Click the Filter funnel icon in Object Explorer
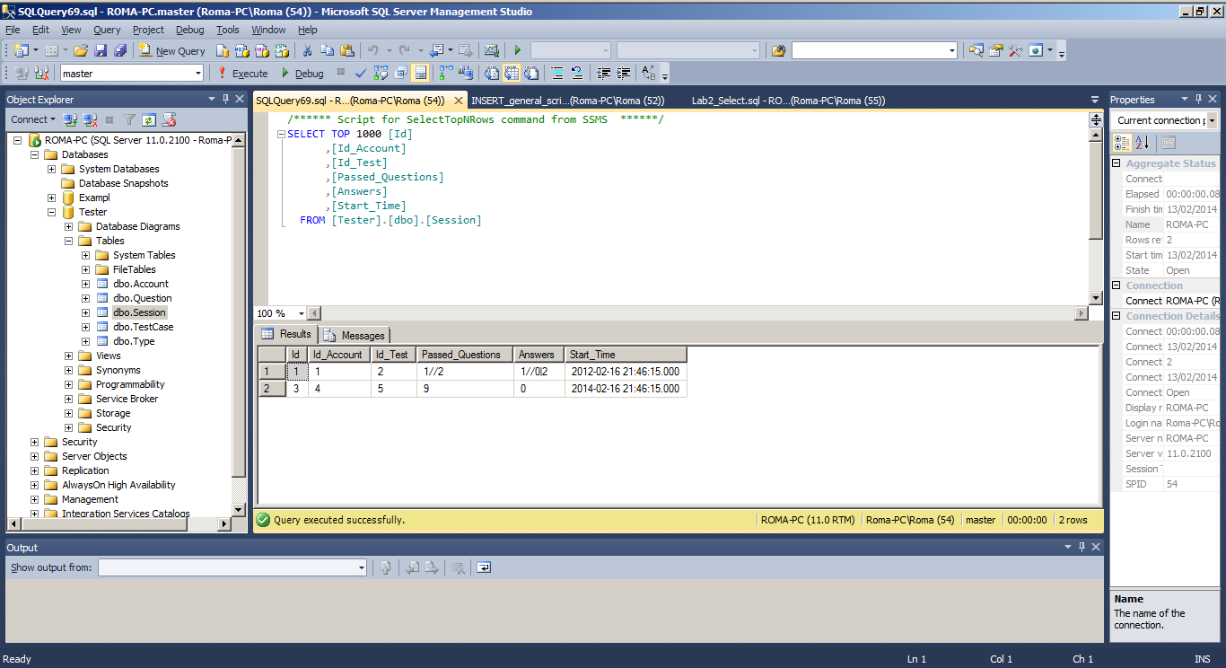The height and width of the screenshot is (668, 1226). (x=129, y=119)
